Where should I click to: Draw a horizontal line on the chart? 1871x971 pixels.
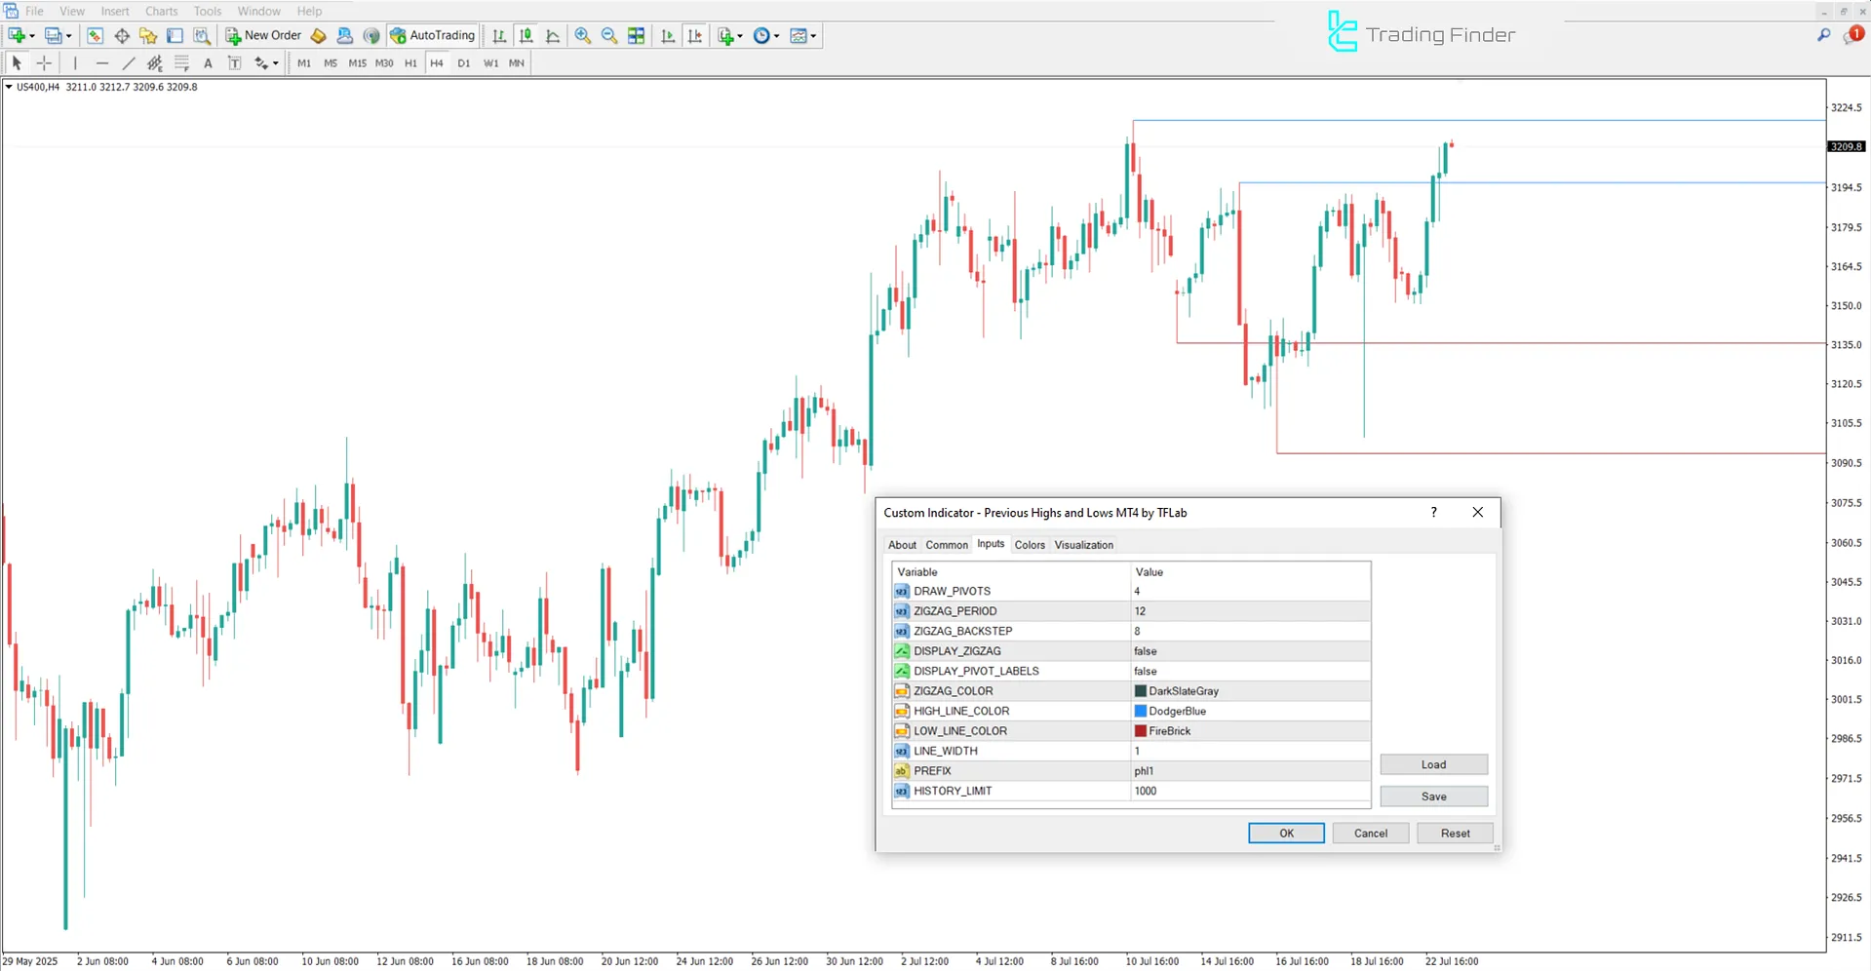(x=101, y=62)
